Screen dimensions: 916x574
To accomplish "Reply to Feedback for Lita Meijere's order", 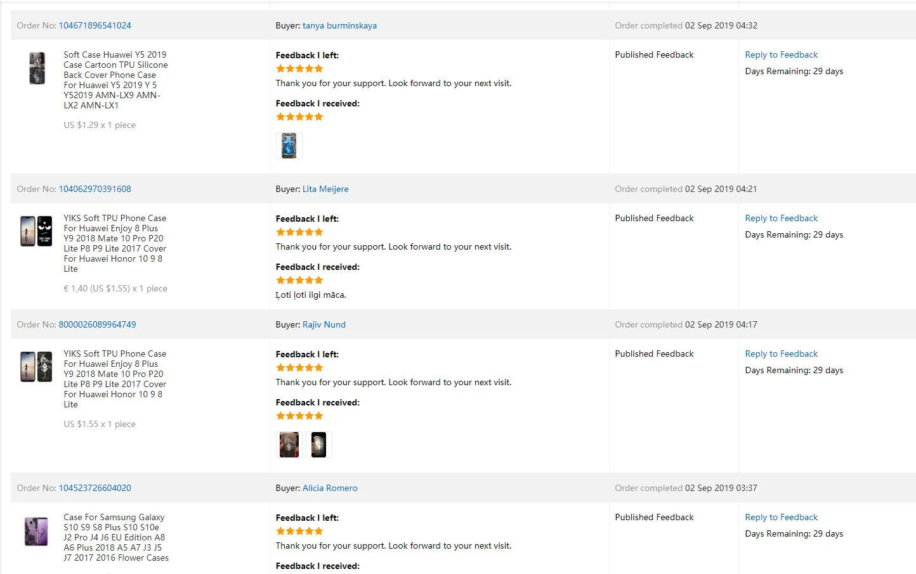I will click(x=782, y=218).
